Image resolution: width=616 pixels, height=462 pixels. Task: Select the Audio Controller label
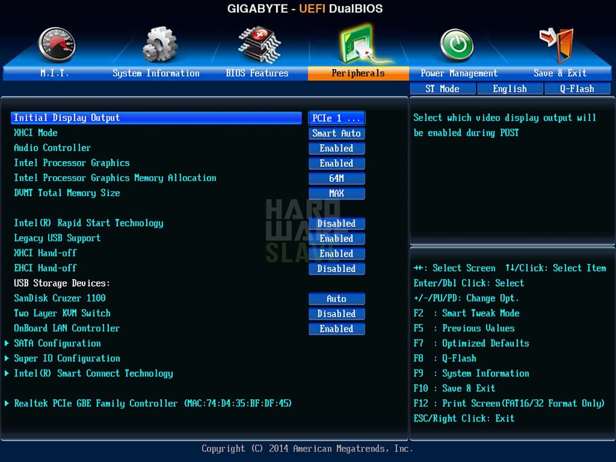coord(52,148)
